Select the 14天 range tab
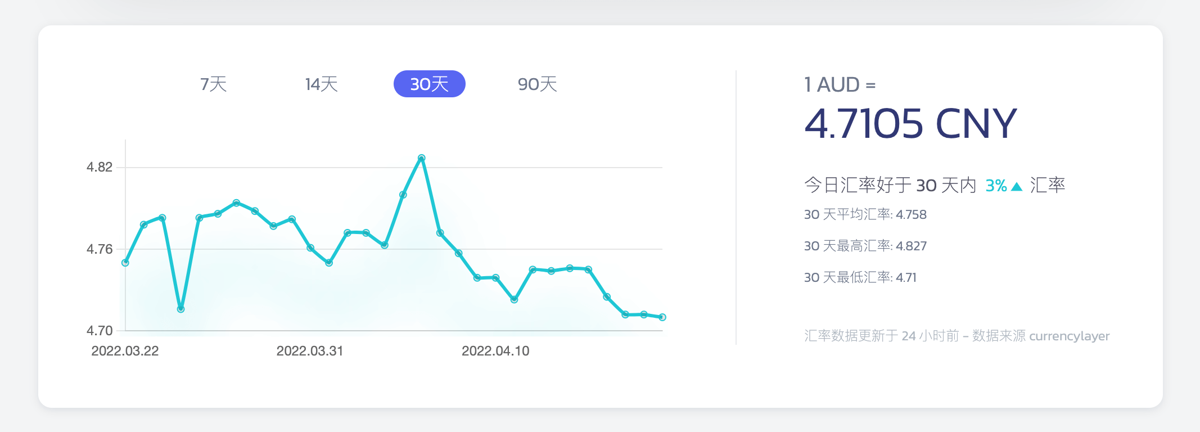This screenshot has width=1200, height=432. [x=321, y=84]
